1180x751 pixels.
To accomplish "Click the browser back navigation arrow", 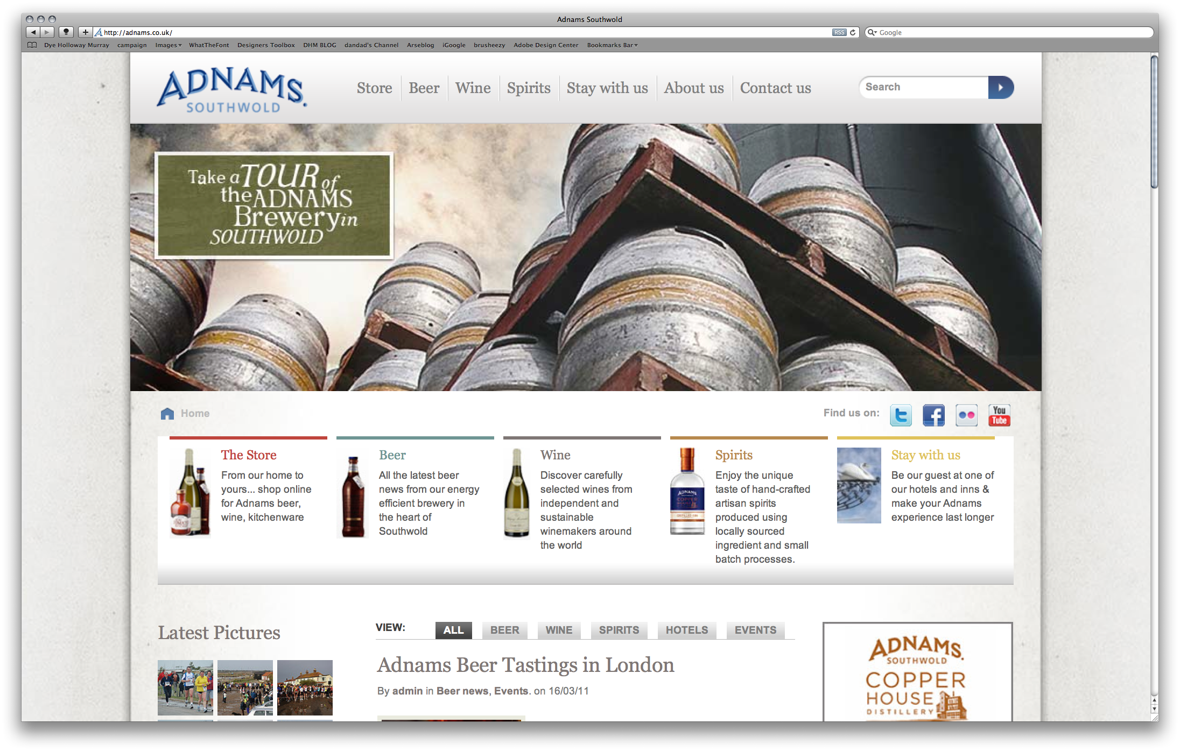I will (33, 32).
